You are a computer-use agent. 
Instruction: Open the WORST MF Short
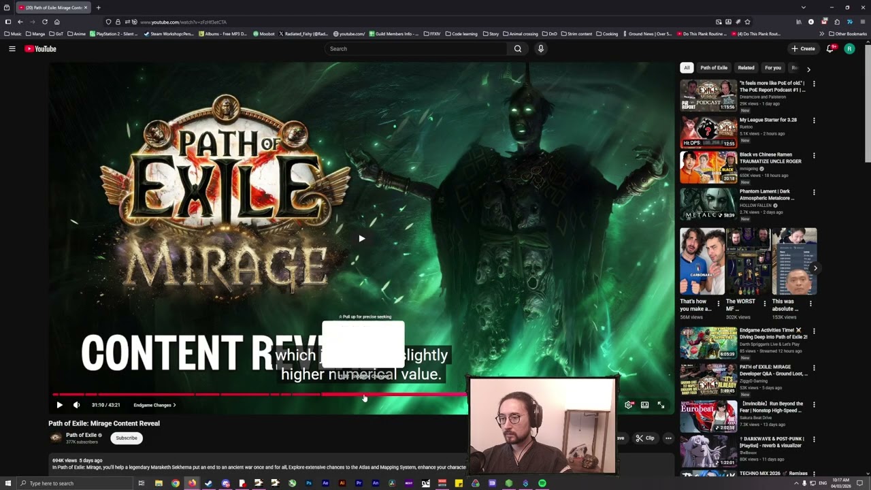(749, 262)
